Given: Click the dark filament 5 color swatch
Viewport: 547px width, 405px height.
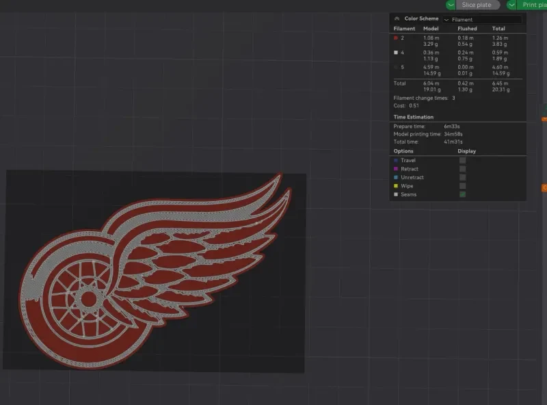Looking at the screenshot, I should point(396,67).
